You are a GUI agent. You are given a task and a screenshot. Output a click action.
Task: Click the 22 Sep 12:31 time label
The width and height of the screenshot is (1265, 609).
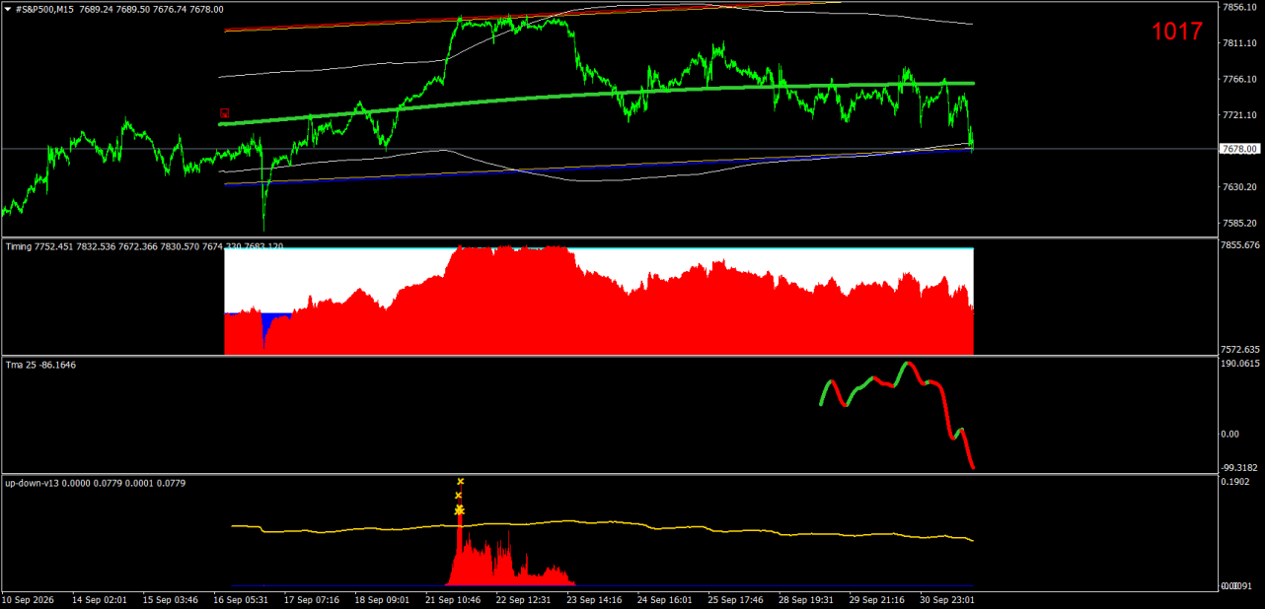pyautogui.click(x=525, y=599)
